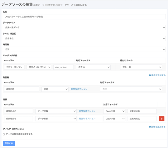Click the 成果日時 CSV column field

tap(22, 89)
